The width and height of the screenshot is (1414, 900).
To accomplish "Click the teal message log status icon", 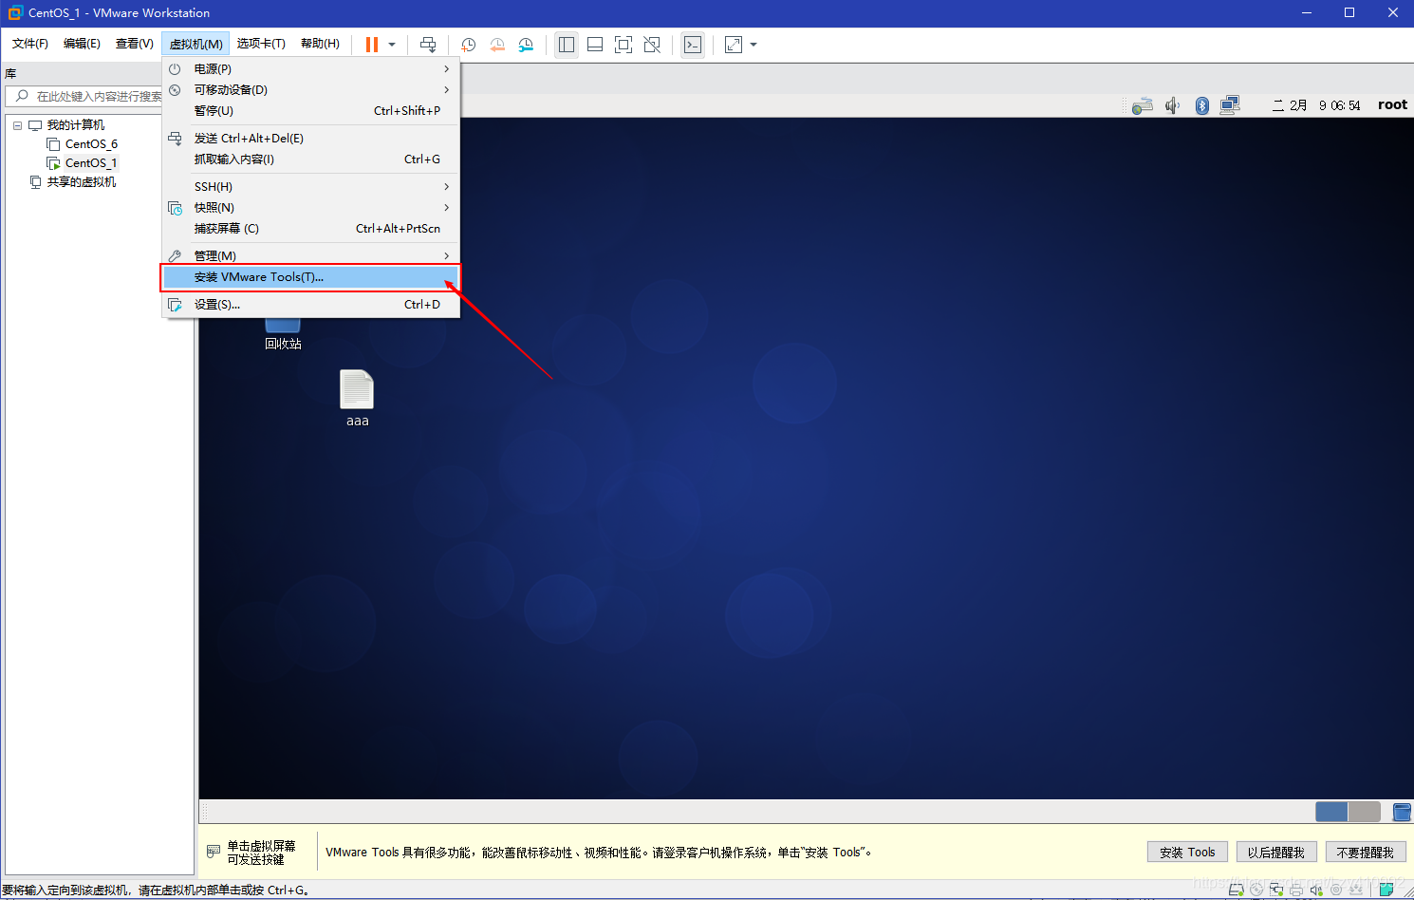I will coord(1386,890).
